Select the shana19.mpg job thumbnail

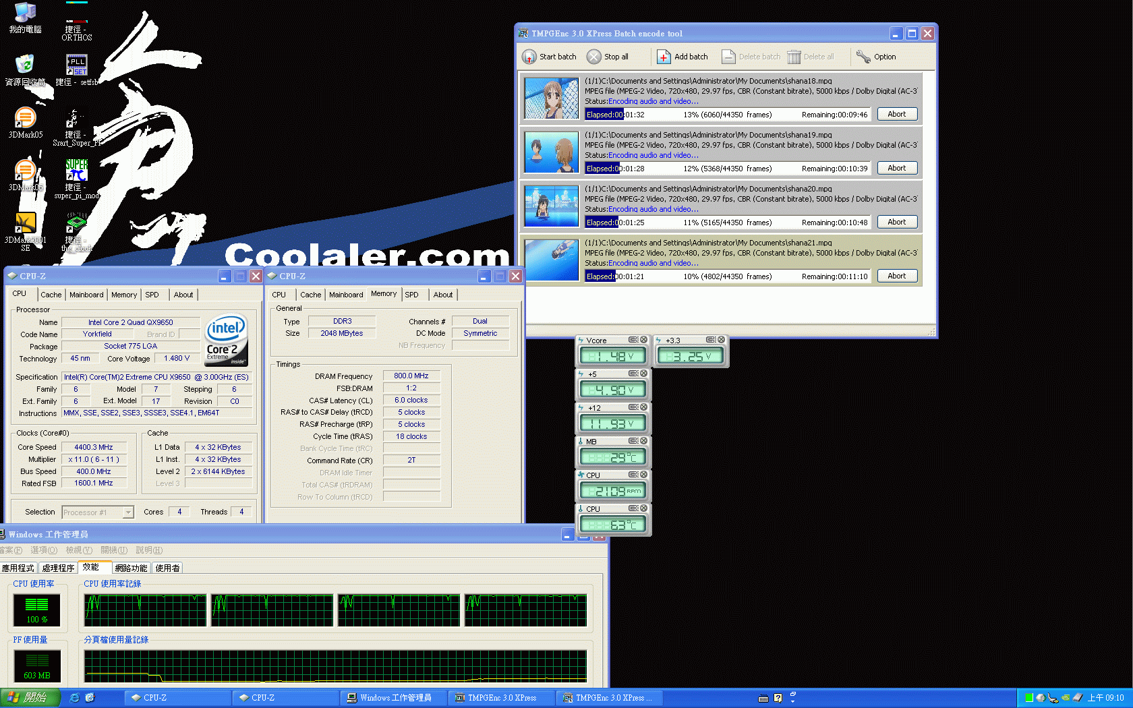point(552,152)
